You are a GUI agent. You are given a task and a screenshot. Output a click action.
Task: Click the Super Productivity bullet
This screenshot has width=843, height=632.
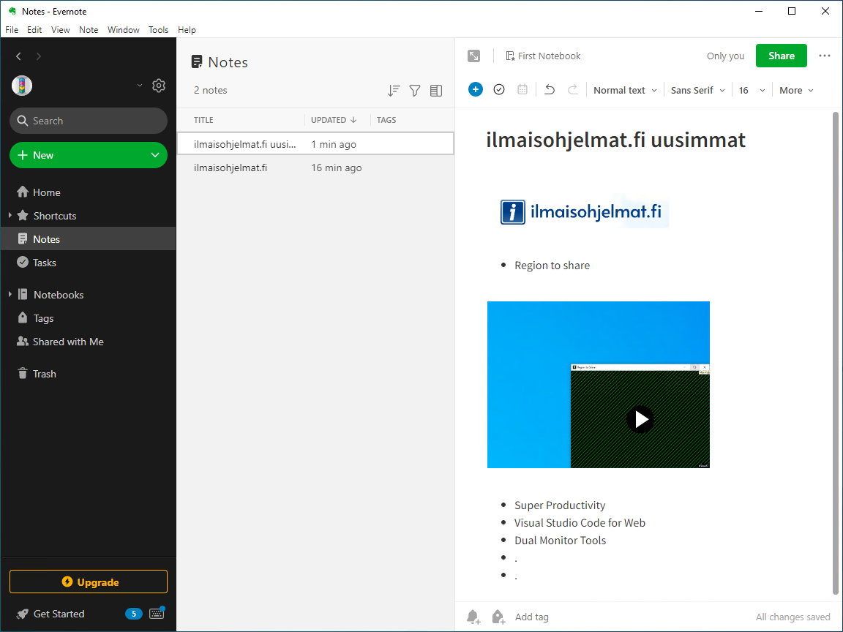tap(560, 505)
